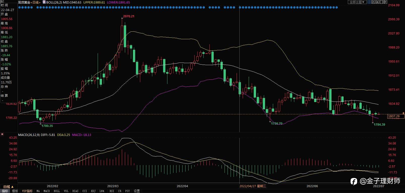
Task: Click the UPPER:1989.61 band value
Action: [94, 2]
